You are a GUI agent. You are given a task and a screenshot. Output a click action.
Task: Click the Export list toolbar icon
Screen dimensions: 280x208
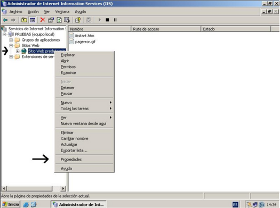(67, 20)
